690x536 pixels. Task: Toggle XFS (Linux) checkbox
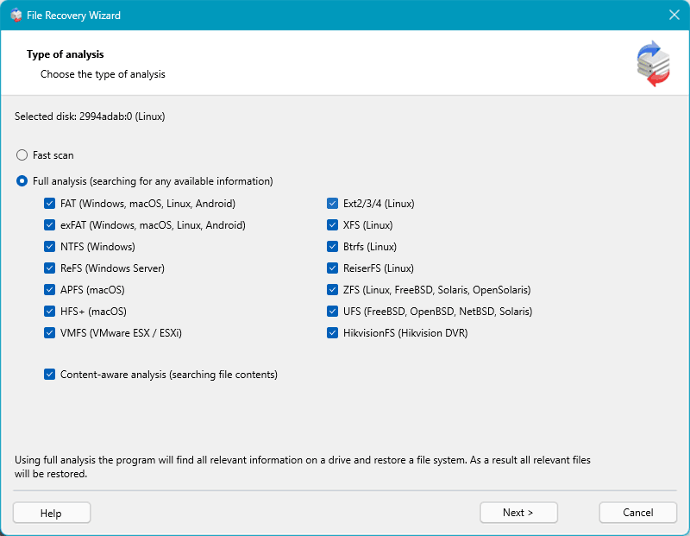click(332, 224)
